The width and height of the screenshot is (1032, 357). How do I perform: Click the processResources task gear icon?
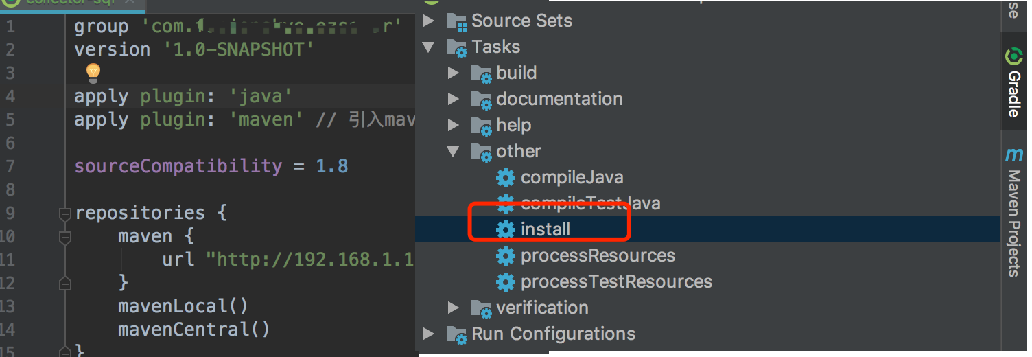tap(505, 256)
